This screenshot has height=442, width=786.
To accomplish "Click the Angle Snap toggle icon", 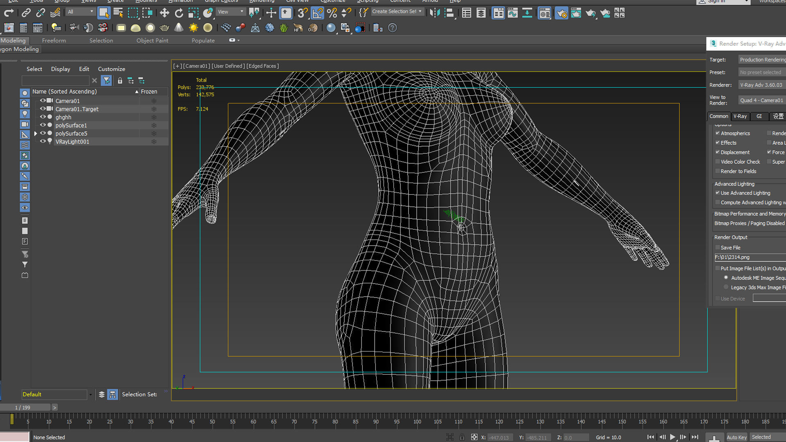I will (x=317, y=13).
